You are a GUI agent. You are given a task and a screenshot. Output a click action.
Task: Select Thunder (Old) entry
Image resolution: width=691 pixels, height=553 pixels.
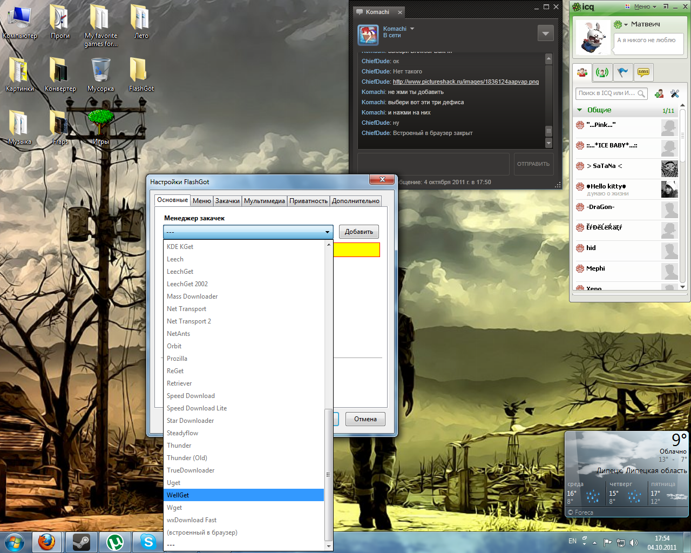(x=244, y=458)
